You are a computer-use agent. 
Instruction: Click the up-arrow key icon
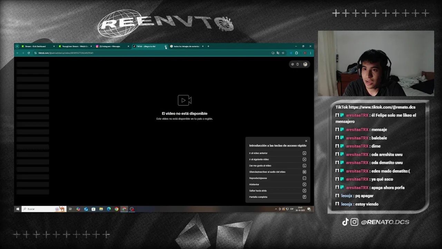(304, 153)
